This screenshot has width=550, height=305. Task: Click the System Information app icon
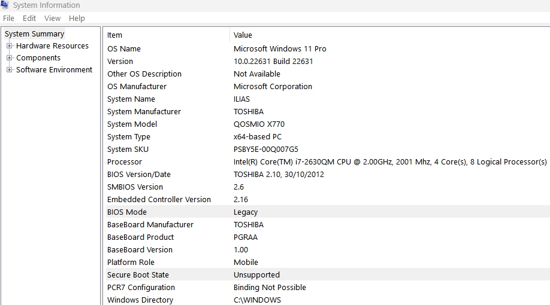[x=5, y=5]
